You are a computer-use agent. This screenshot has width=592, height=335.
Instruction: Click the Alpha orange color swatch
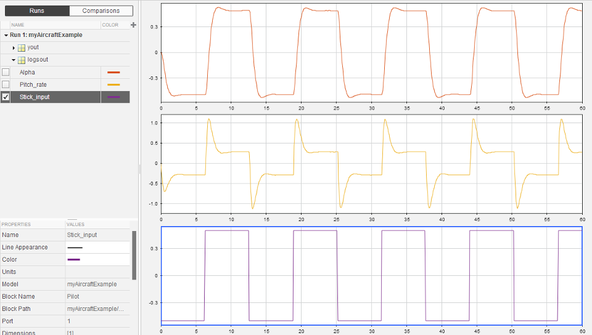(x=113, y=73)
